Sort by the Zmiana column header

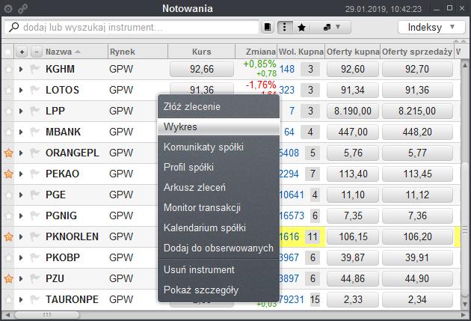(x=256, y=52)
